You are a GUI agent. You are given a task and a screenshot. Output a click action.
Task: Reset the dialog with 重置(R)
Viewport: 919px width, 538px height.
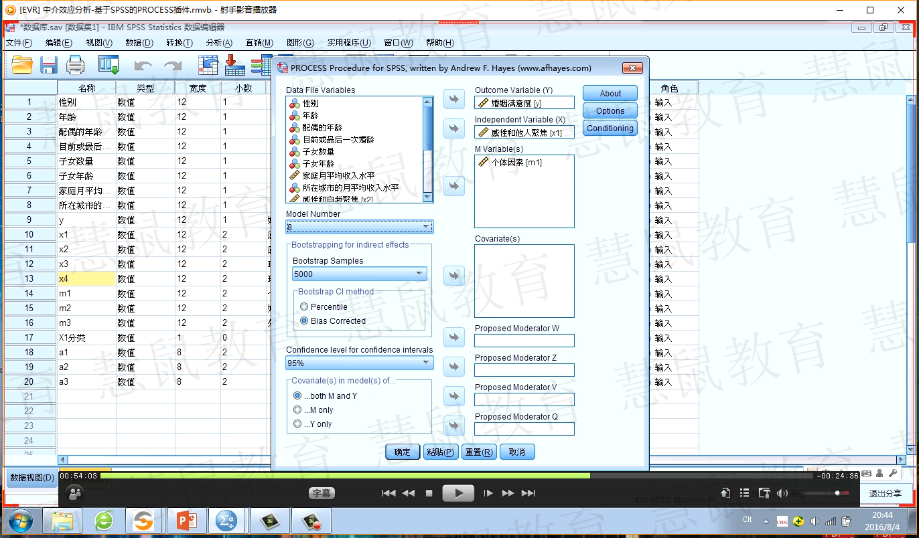pyautogui.click(x=479, y=452)
